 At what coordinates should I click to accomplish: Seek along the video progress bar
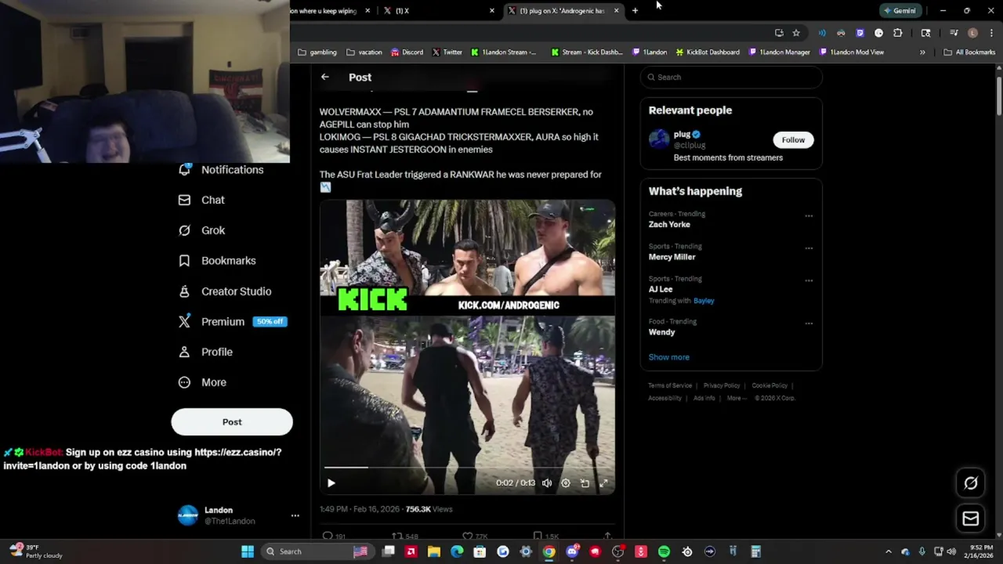pos(467,468)
